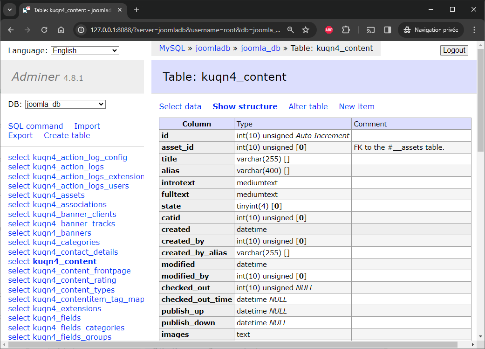Open kuqn4_content_frontpage table link
This screenshot has height=349, width=485.
click(82, 271)
